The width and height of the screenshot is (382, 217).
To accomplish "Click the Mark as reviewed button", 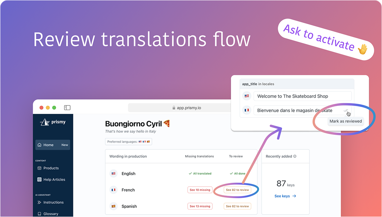I will coord(346,121).
